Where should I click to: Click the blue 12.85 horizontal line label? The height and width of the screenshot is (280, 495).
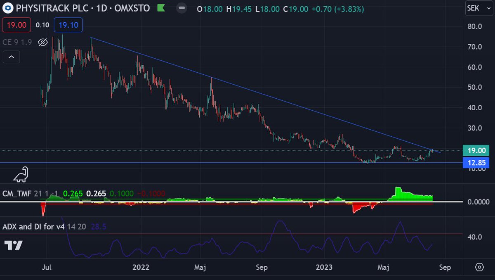point(476,163)
